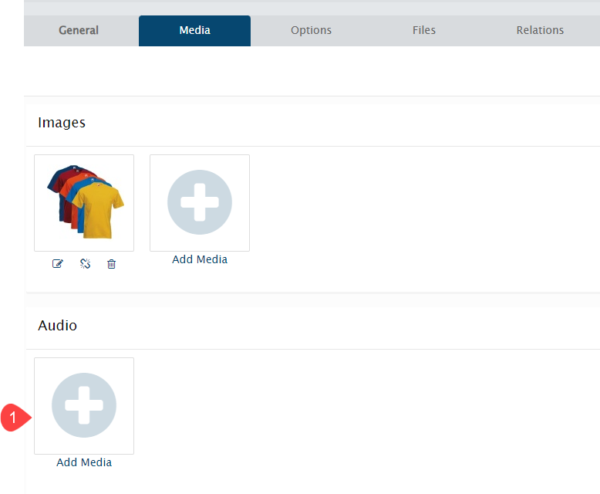The image size is (600, 494).
Task: Click the Images section heading
Action: [62, 123]
